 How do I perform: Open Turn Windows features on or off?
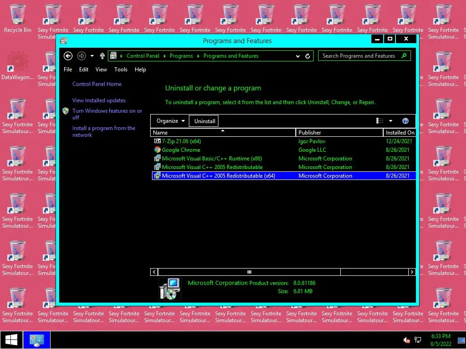point(107,114)
